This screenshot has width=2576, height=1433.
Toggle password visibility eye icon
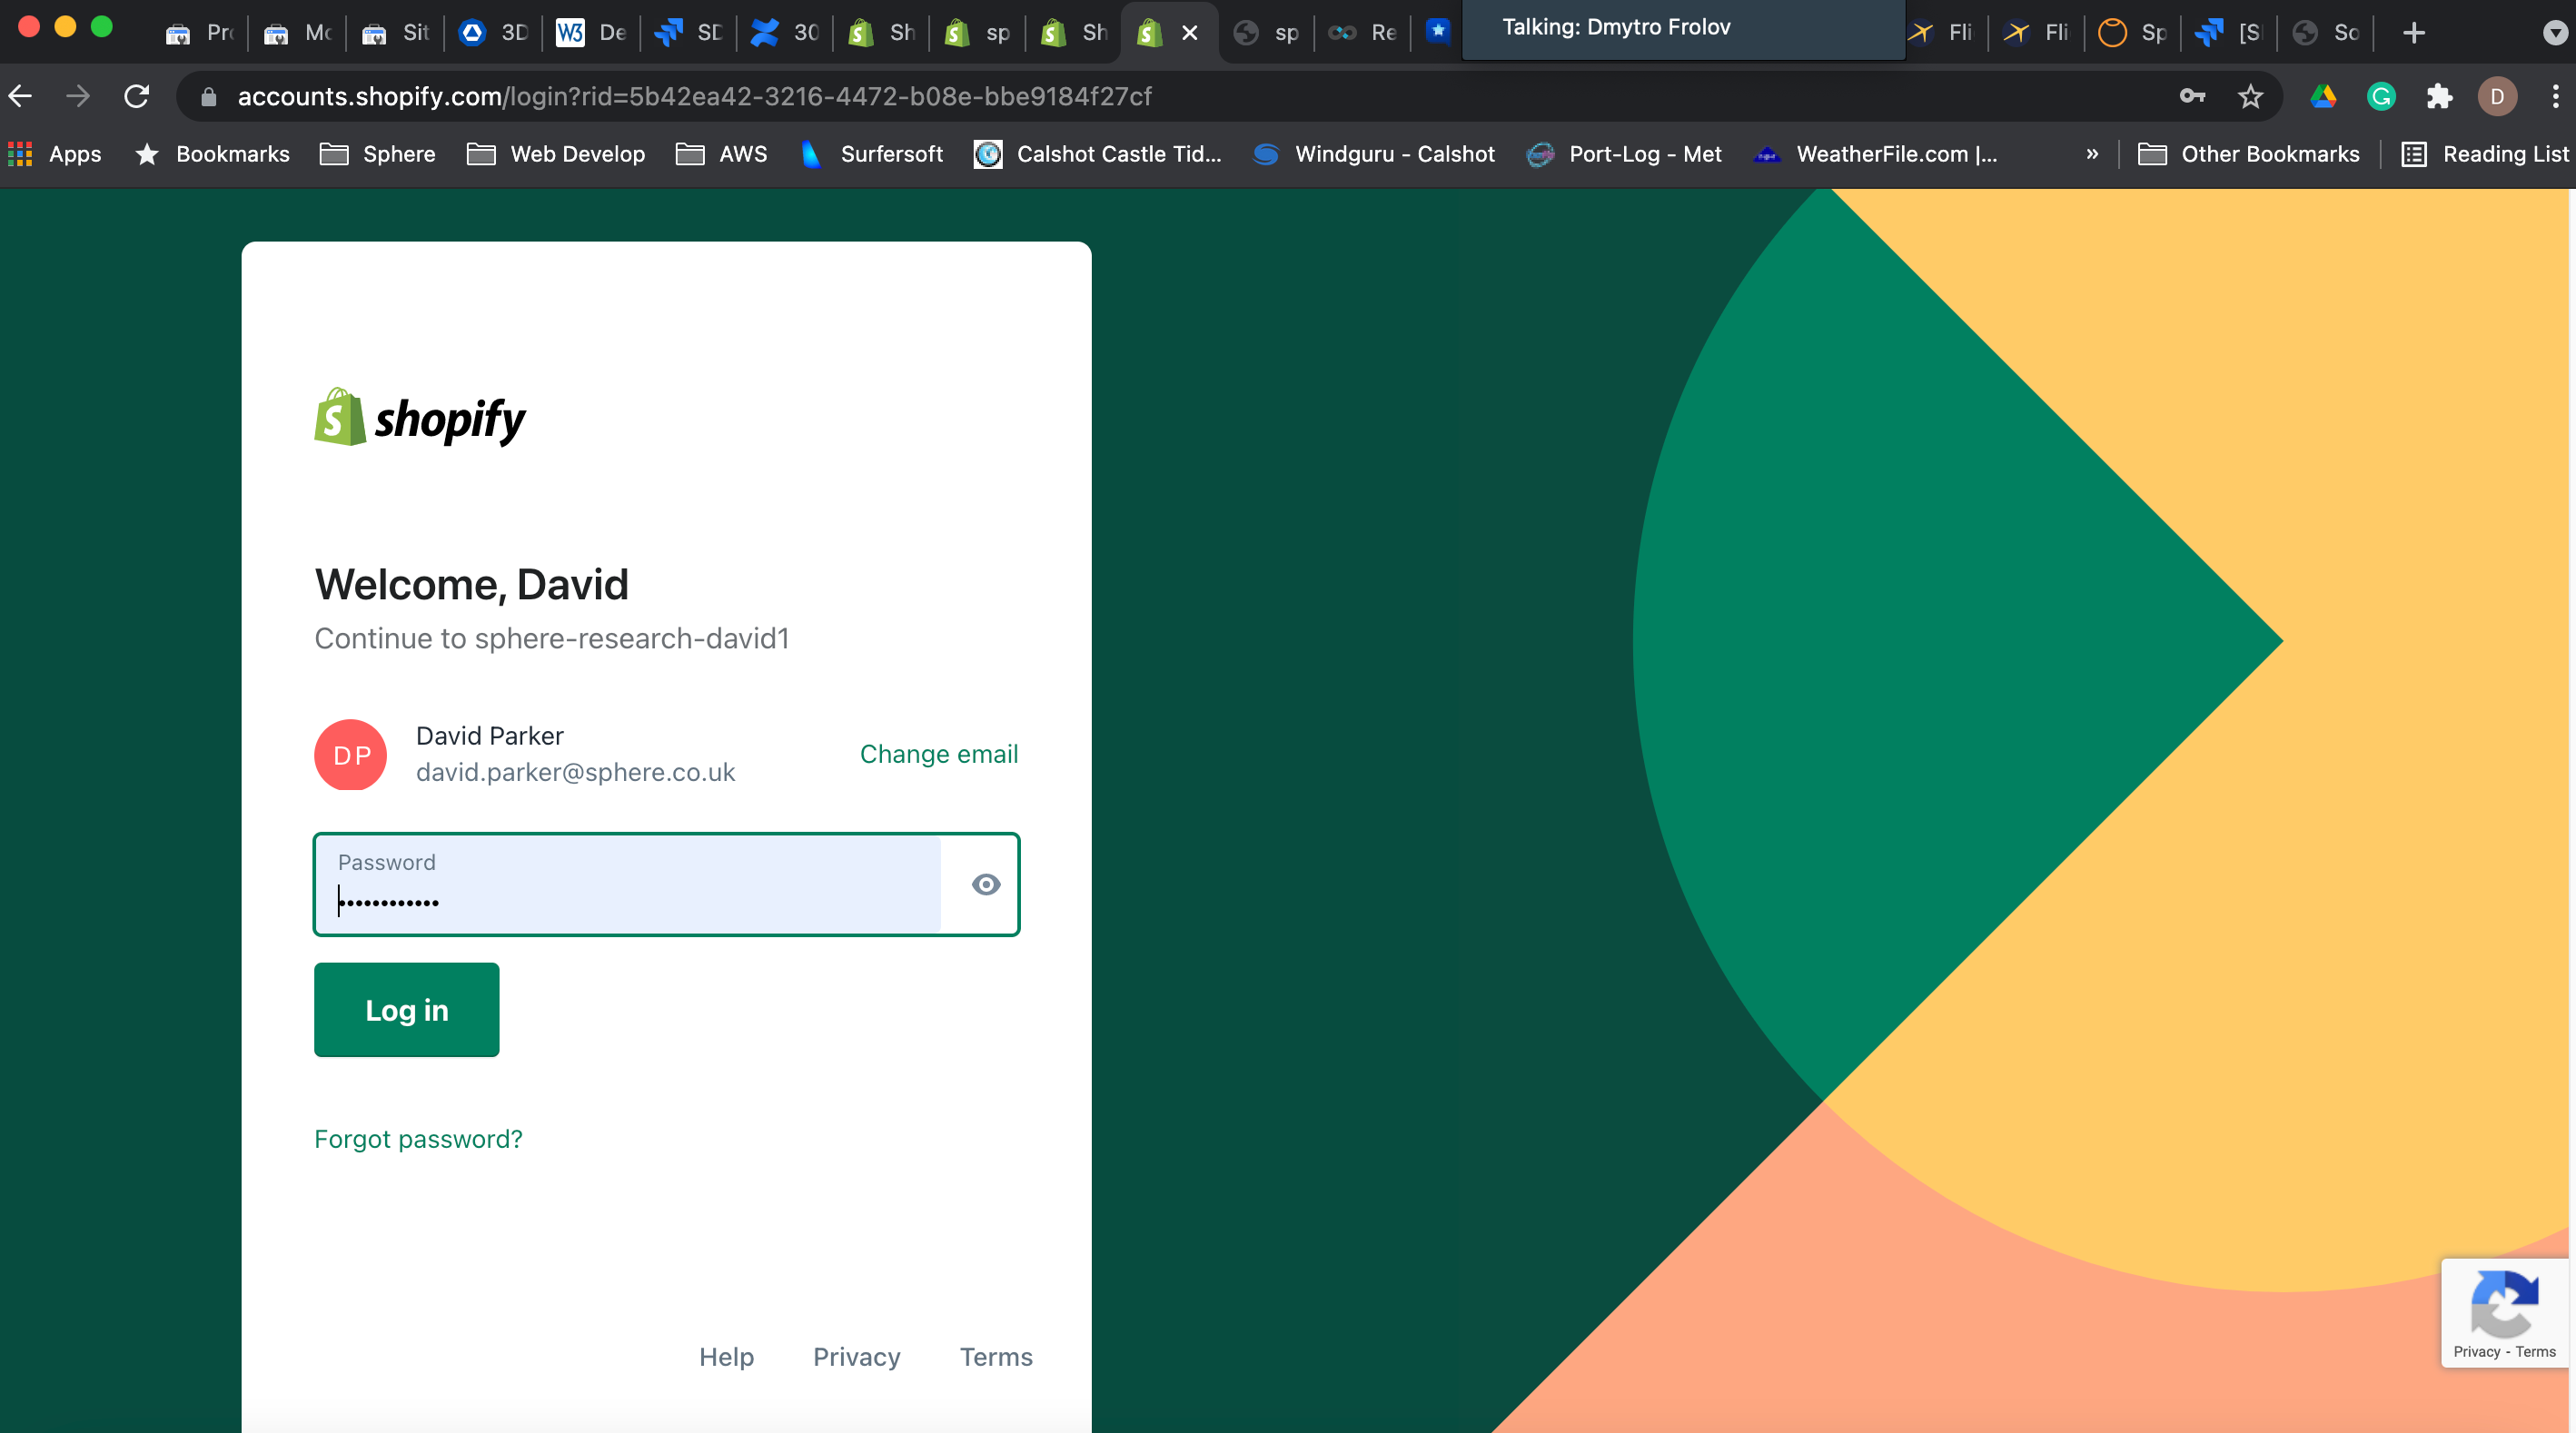pos(985,884)
